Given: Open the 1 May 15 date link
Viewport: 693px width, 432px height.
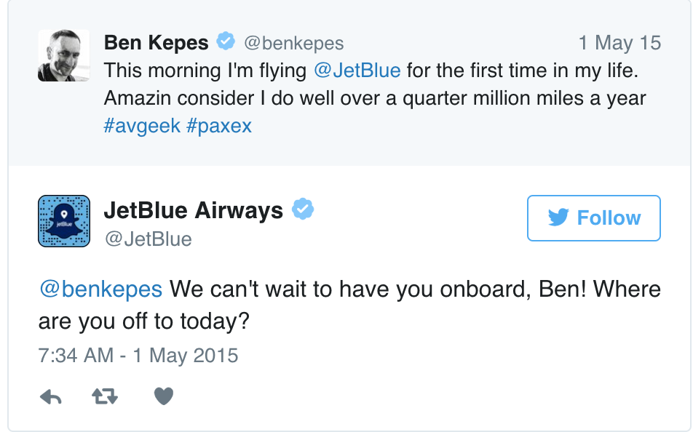Looking at the screenshot, I should click(619, 43).
